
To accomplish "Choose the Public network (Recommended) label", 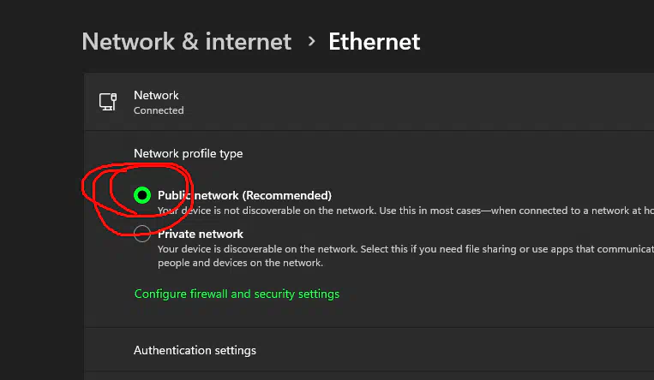I will coord(244,195).
